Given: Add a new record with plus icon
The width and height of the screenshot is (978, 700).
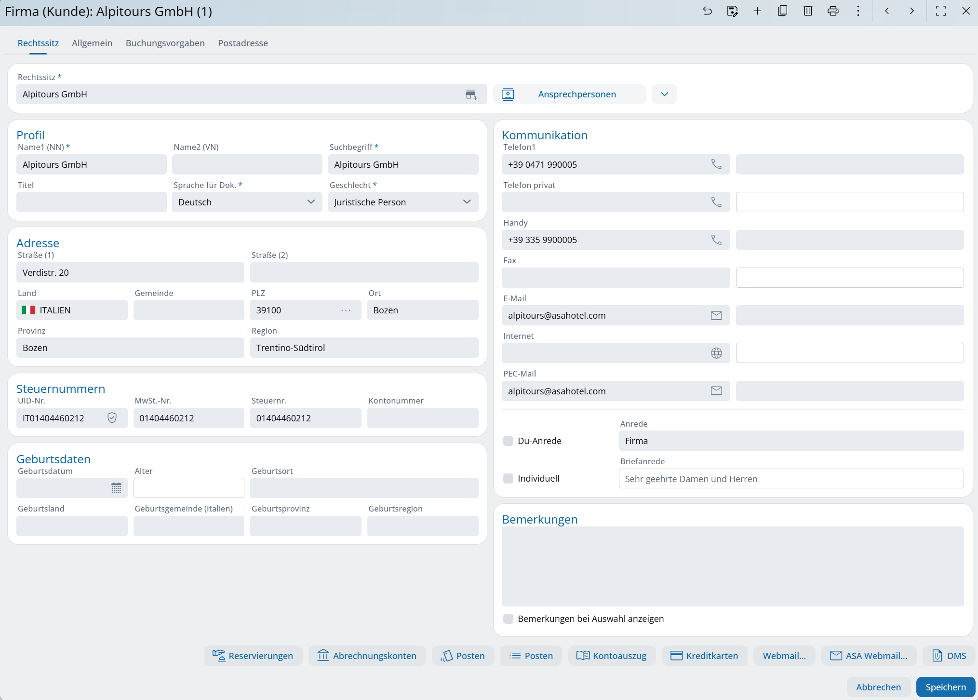Looking at the screenshot, I should pyautogui.click(x=757, y=11).
